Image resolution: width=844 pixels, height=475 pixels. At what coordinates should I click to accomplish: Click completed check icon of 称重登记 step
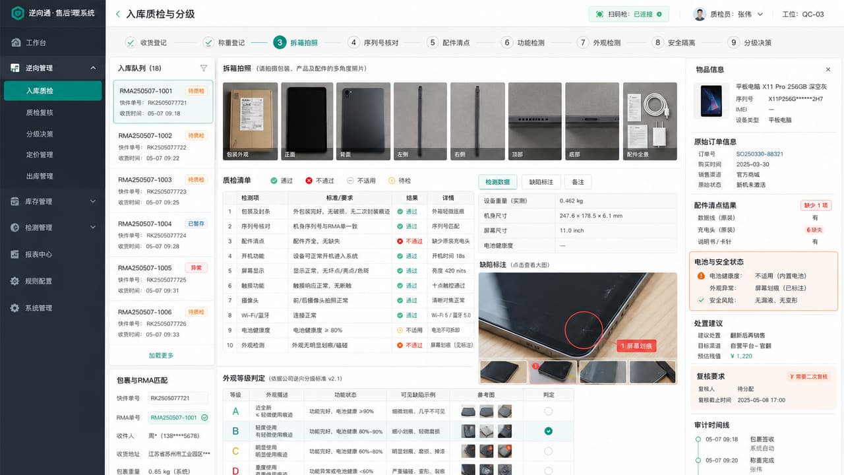208,42
